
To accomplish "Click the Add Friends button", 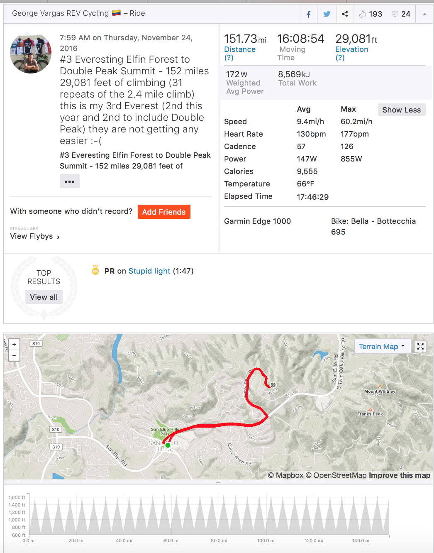I will [164, 212].
